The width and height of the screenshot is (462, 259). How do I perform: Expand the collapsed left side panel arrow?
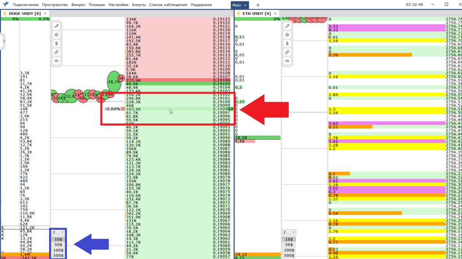pyautogui.click(x=4, y=41)
